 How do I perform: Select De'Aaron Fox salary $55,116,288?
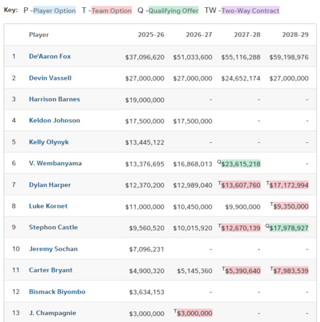click(241, 57)
